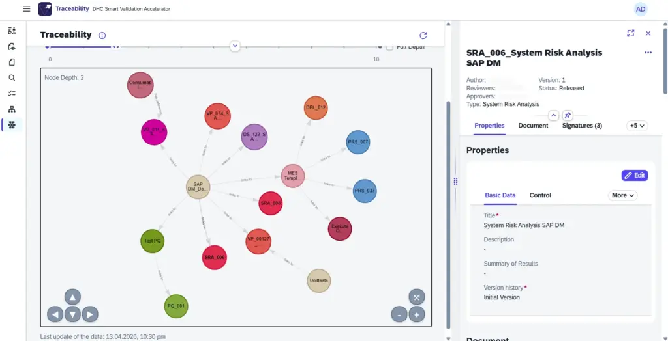Screen dimensions: 668x341
Task: Switch to the Document tab
Action: click(533, 126)
